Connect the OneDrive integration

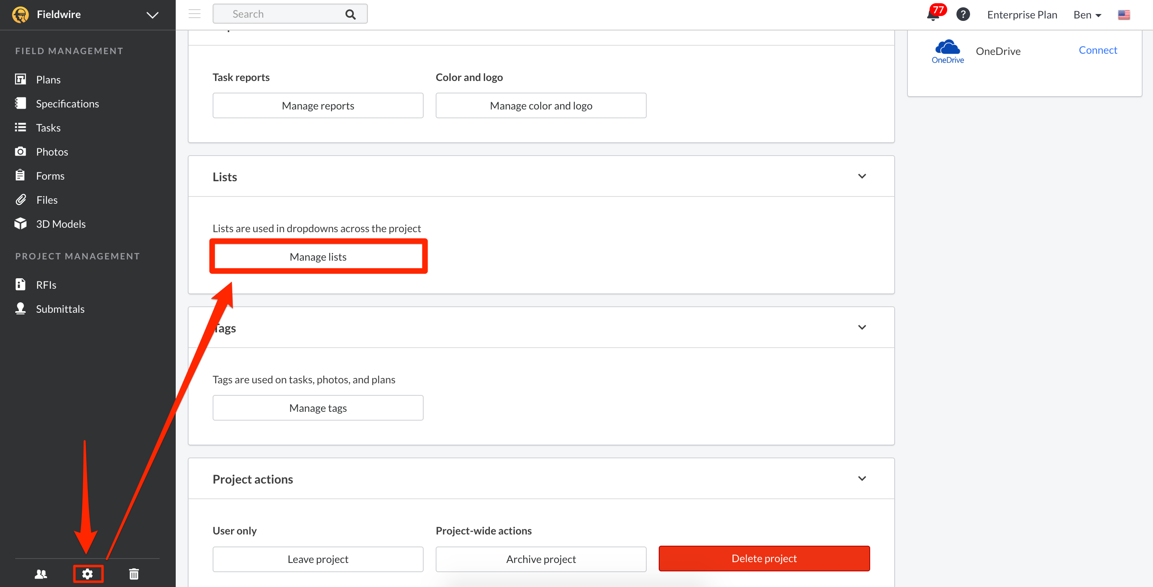[1098, 50]
